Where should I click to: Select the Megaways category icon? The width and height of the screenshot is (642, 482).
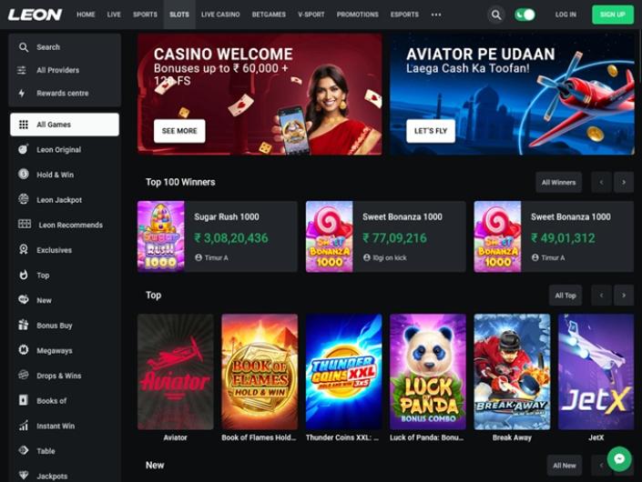24,350
